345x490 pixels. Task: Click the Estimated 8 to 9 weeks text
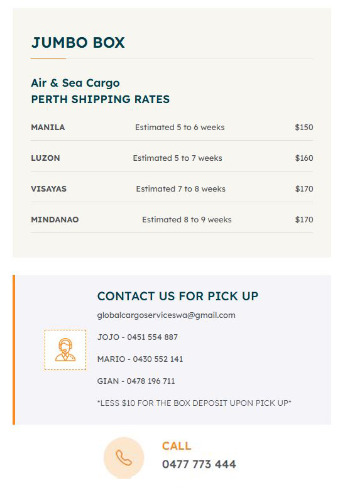tap(187, 220)
